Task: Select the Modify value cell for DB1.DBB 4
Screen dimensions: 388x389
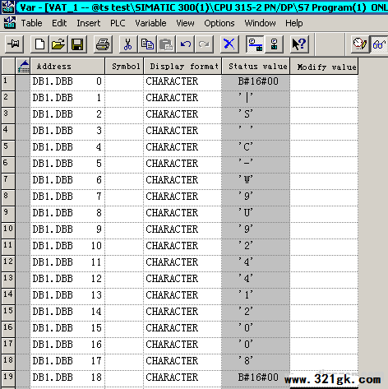Action: click(324, 147)
